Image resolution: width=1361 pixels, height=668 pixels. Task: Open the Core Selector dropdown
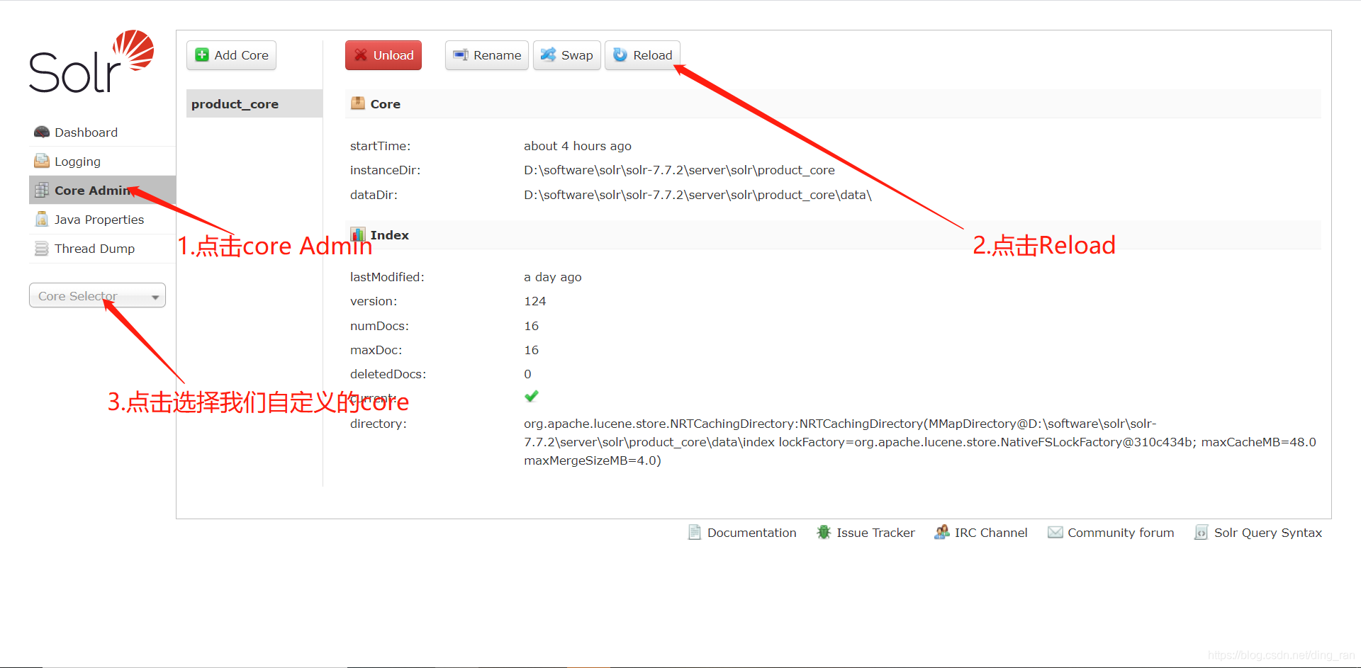(97, 295)
